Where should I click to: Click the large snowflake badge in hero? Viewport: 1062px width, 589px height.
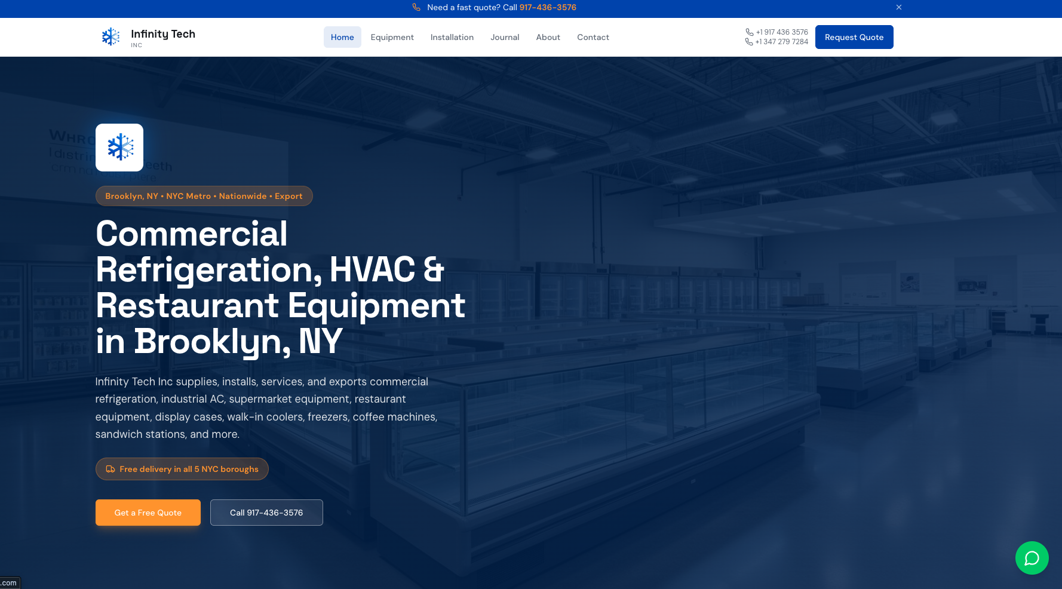pyautogui.click(x=119, y=148)
